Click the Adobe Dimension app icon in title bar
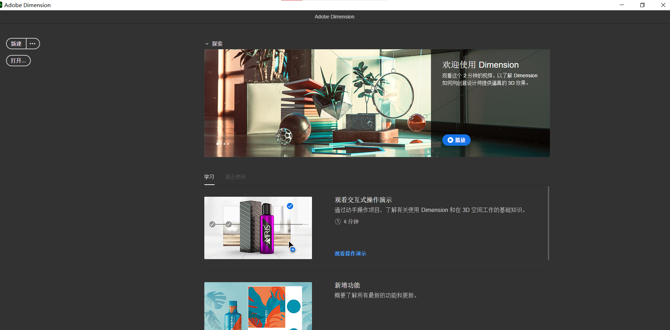The image size is (670, 330). [1, 5]
